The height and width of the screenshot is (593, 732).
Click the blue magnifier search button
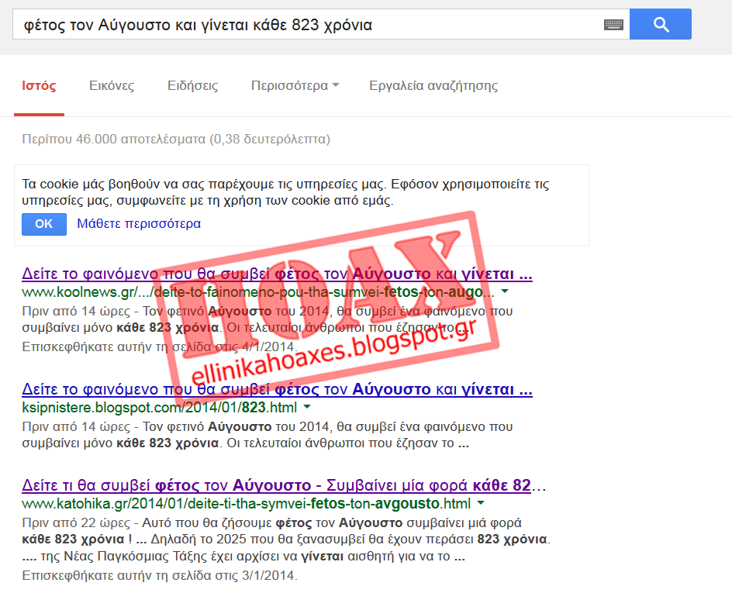tap(660, 24)
